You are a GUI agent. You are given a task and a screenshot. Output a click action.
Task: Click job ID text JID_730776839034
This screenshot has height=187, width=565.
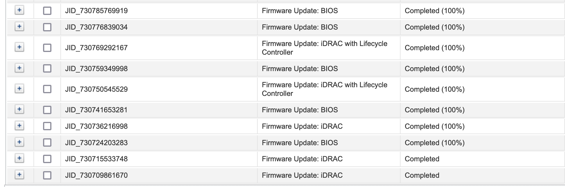coord(96,27)
